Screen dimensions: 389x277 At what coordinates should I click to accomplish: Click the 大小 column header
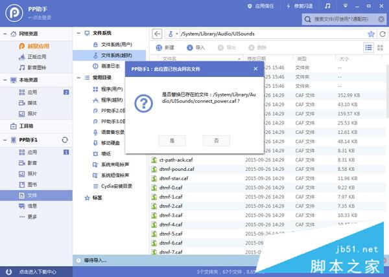coord(344,59)
